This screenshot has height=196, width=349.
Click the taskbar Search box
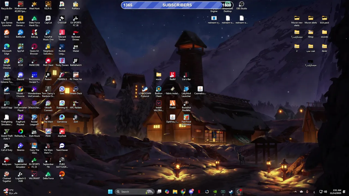tap(135, 192)
